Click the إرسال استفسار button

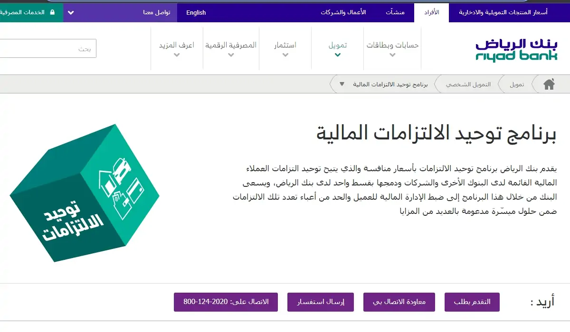pyautogui.click(x=321, y=302)
